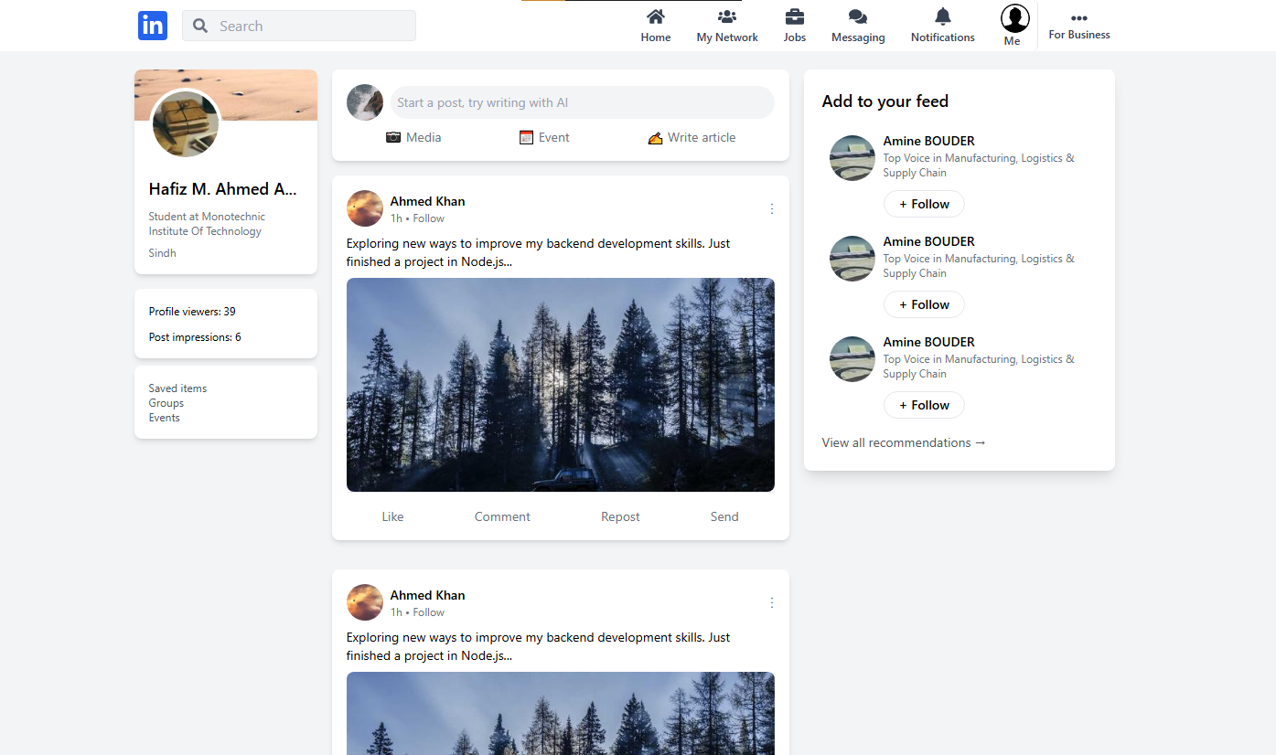Select My Network nav label
The height and width of the screenshot is (755, 1276).
[x=727, y=37]
